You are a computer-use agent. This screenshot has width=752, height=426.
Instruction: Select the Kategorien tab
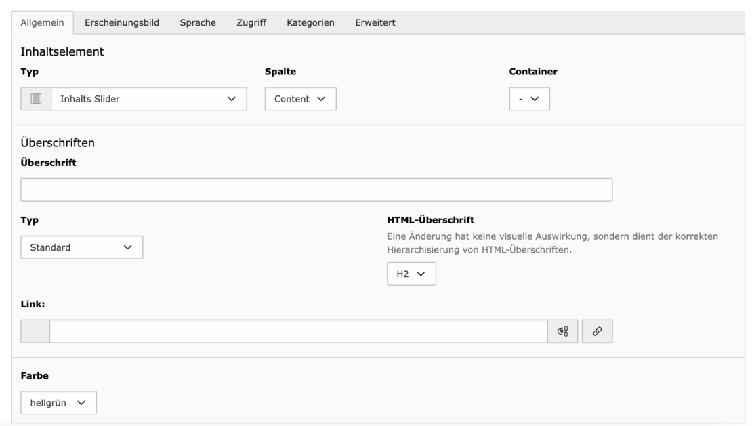coord(310,22)
